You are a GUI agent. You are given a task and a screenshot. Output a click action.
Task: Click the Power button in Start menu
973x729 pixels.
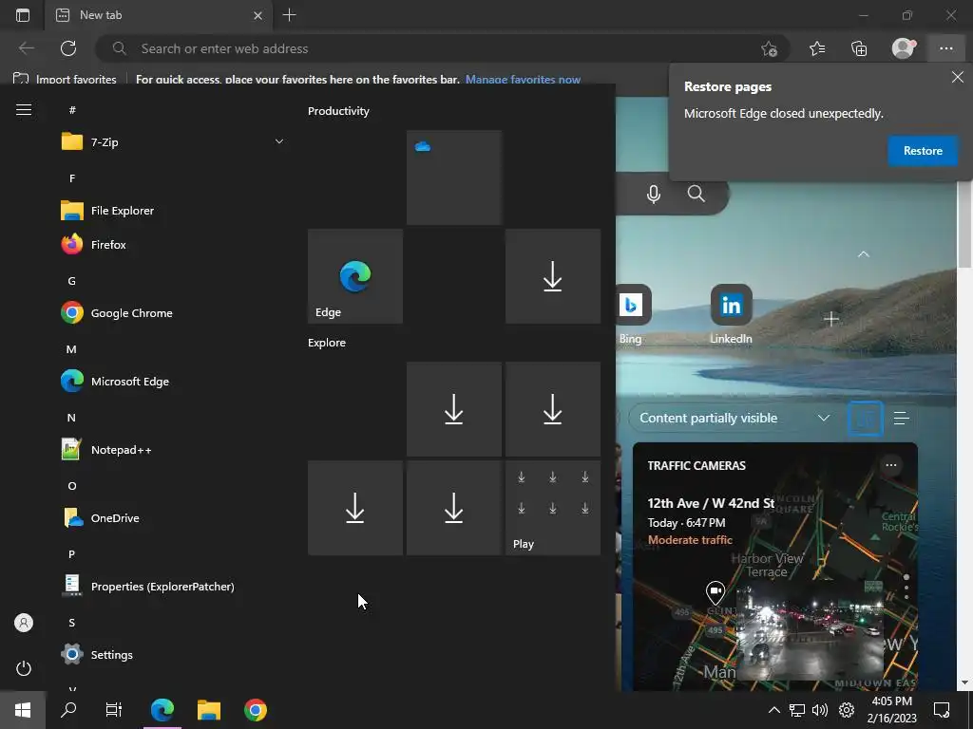pos(24,668)
